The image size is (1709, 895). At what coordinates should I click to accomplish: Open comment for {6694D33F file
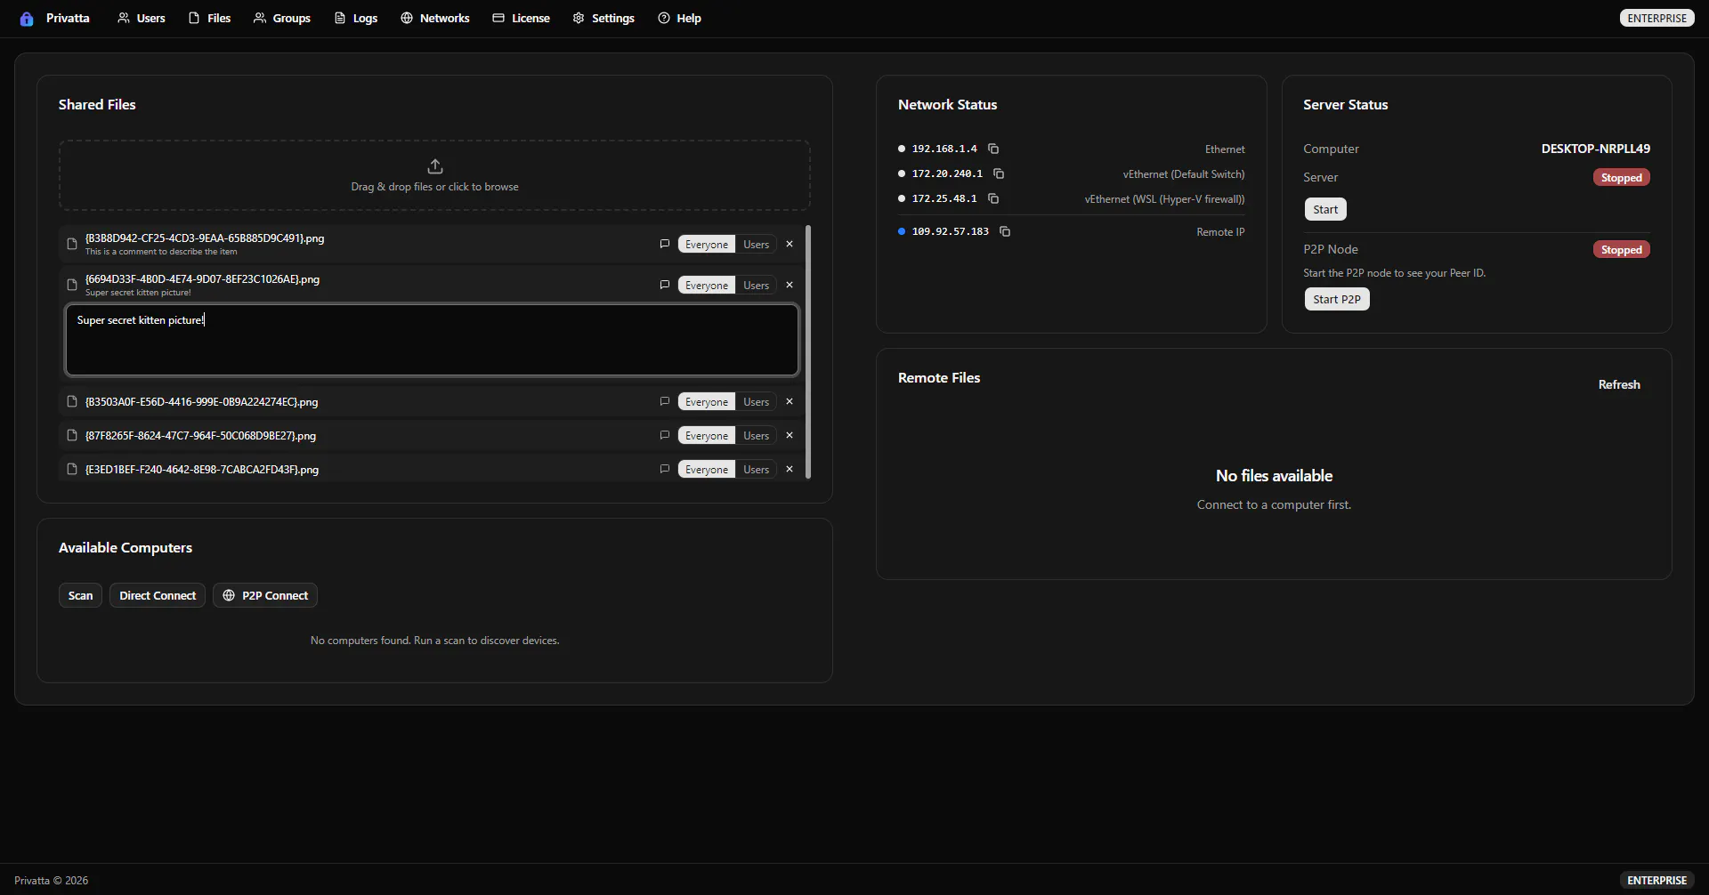(x=664, y=285)
